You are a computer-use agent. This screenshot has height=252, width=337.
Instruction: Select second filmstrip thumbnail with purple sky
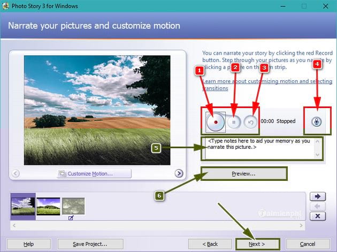pos(48,206)
